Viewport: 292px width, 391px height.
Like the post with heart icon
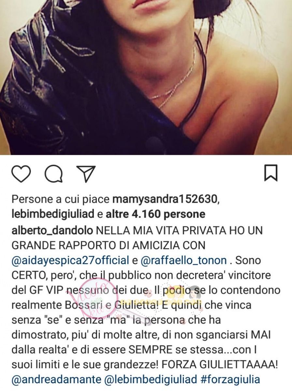click(x=21, y=174)
